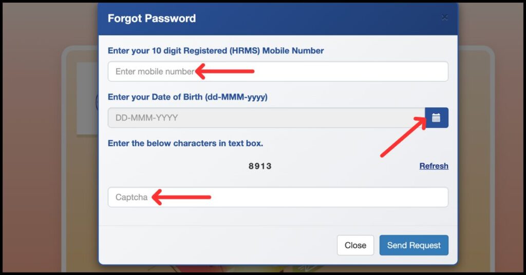
Task: Click the red arrow beside Captcha placeholder
Action: coord(182,197)
